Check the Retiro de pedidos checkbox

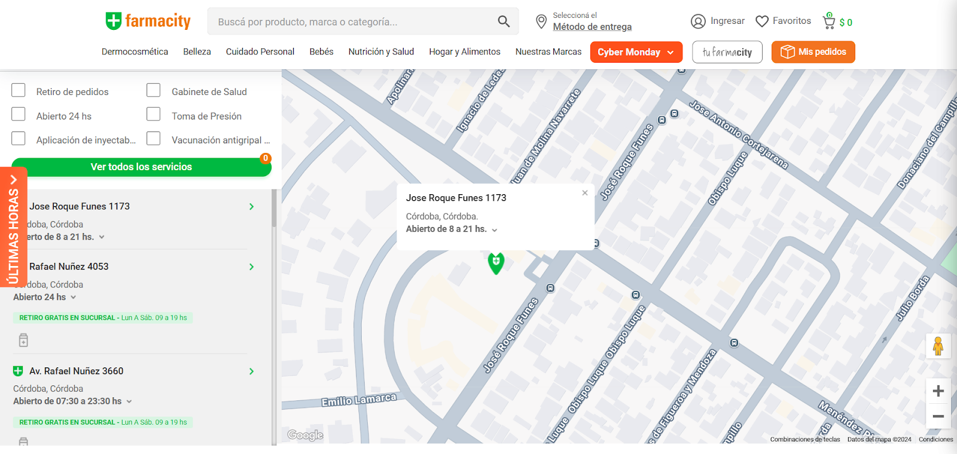pyautogui.click(x=19, y=90)
